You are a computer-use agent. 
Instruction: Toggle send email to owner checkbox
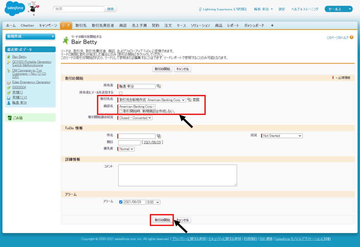tap(121, 93)
